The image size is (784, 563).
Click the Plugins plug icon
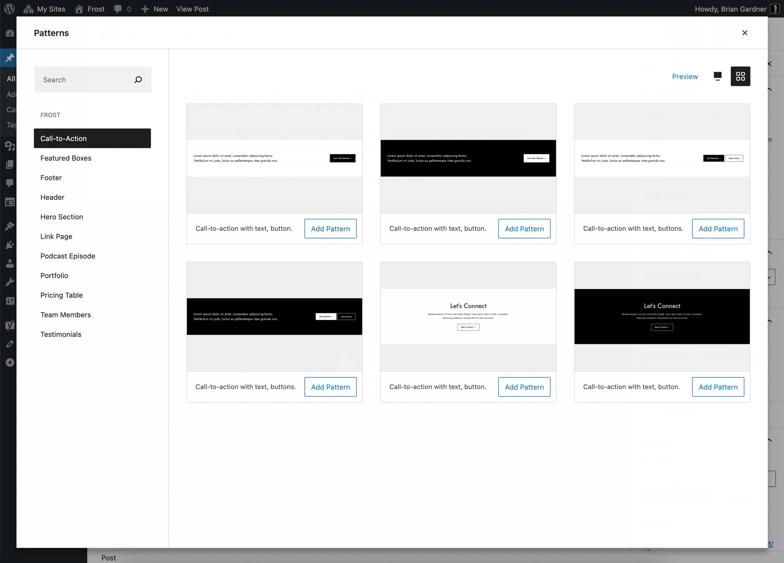tap(10, 245)
